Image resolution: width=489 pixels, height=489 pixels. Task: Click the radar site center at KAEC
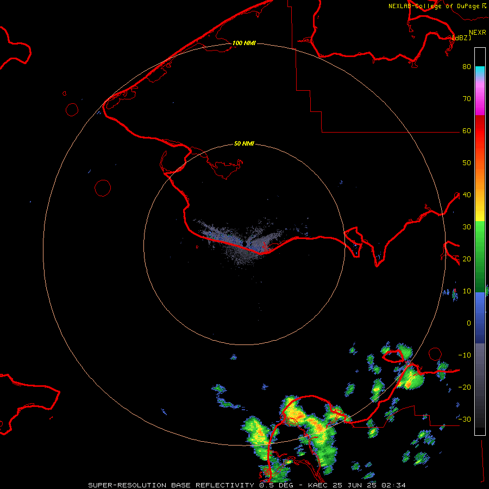click(x=246, y=243)
